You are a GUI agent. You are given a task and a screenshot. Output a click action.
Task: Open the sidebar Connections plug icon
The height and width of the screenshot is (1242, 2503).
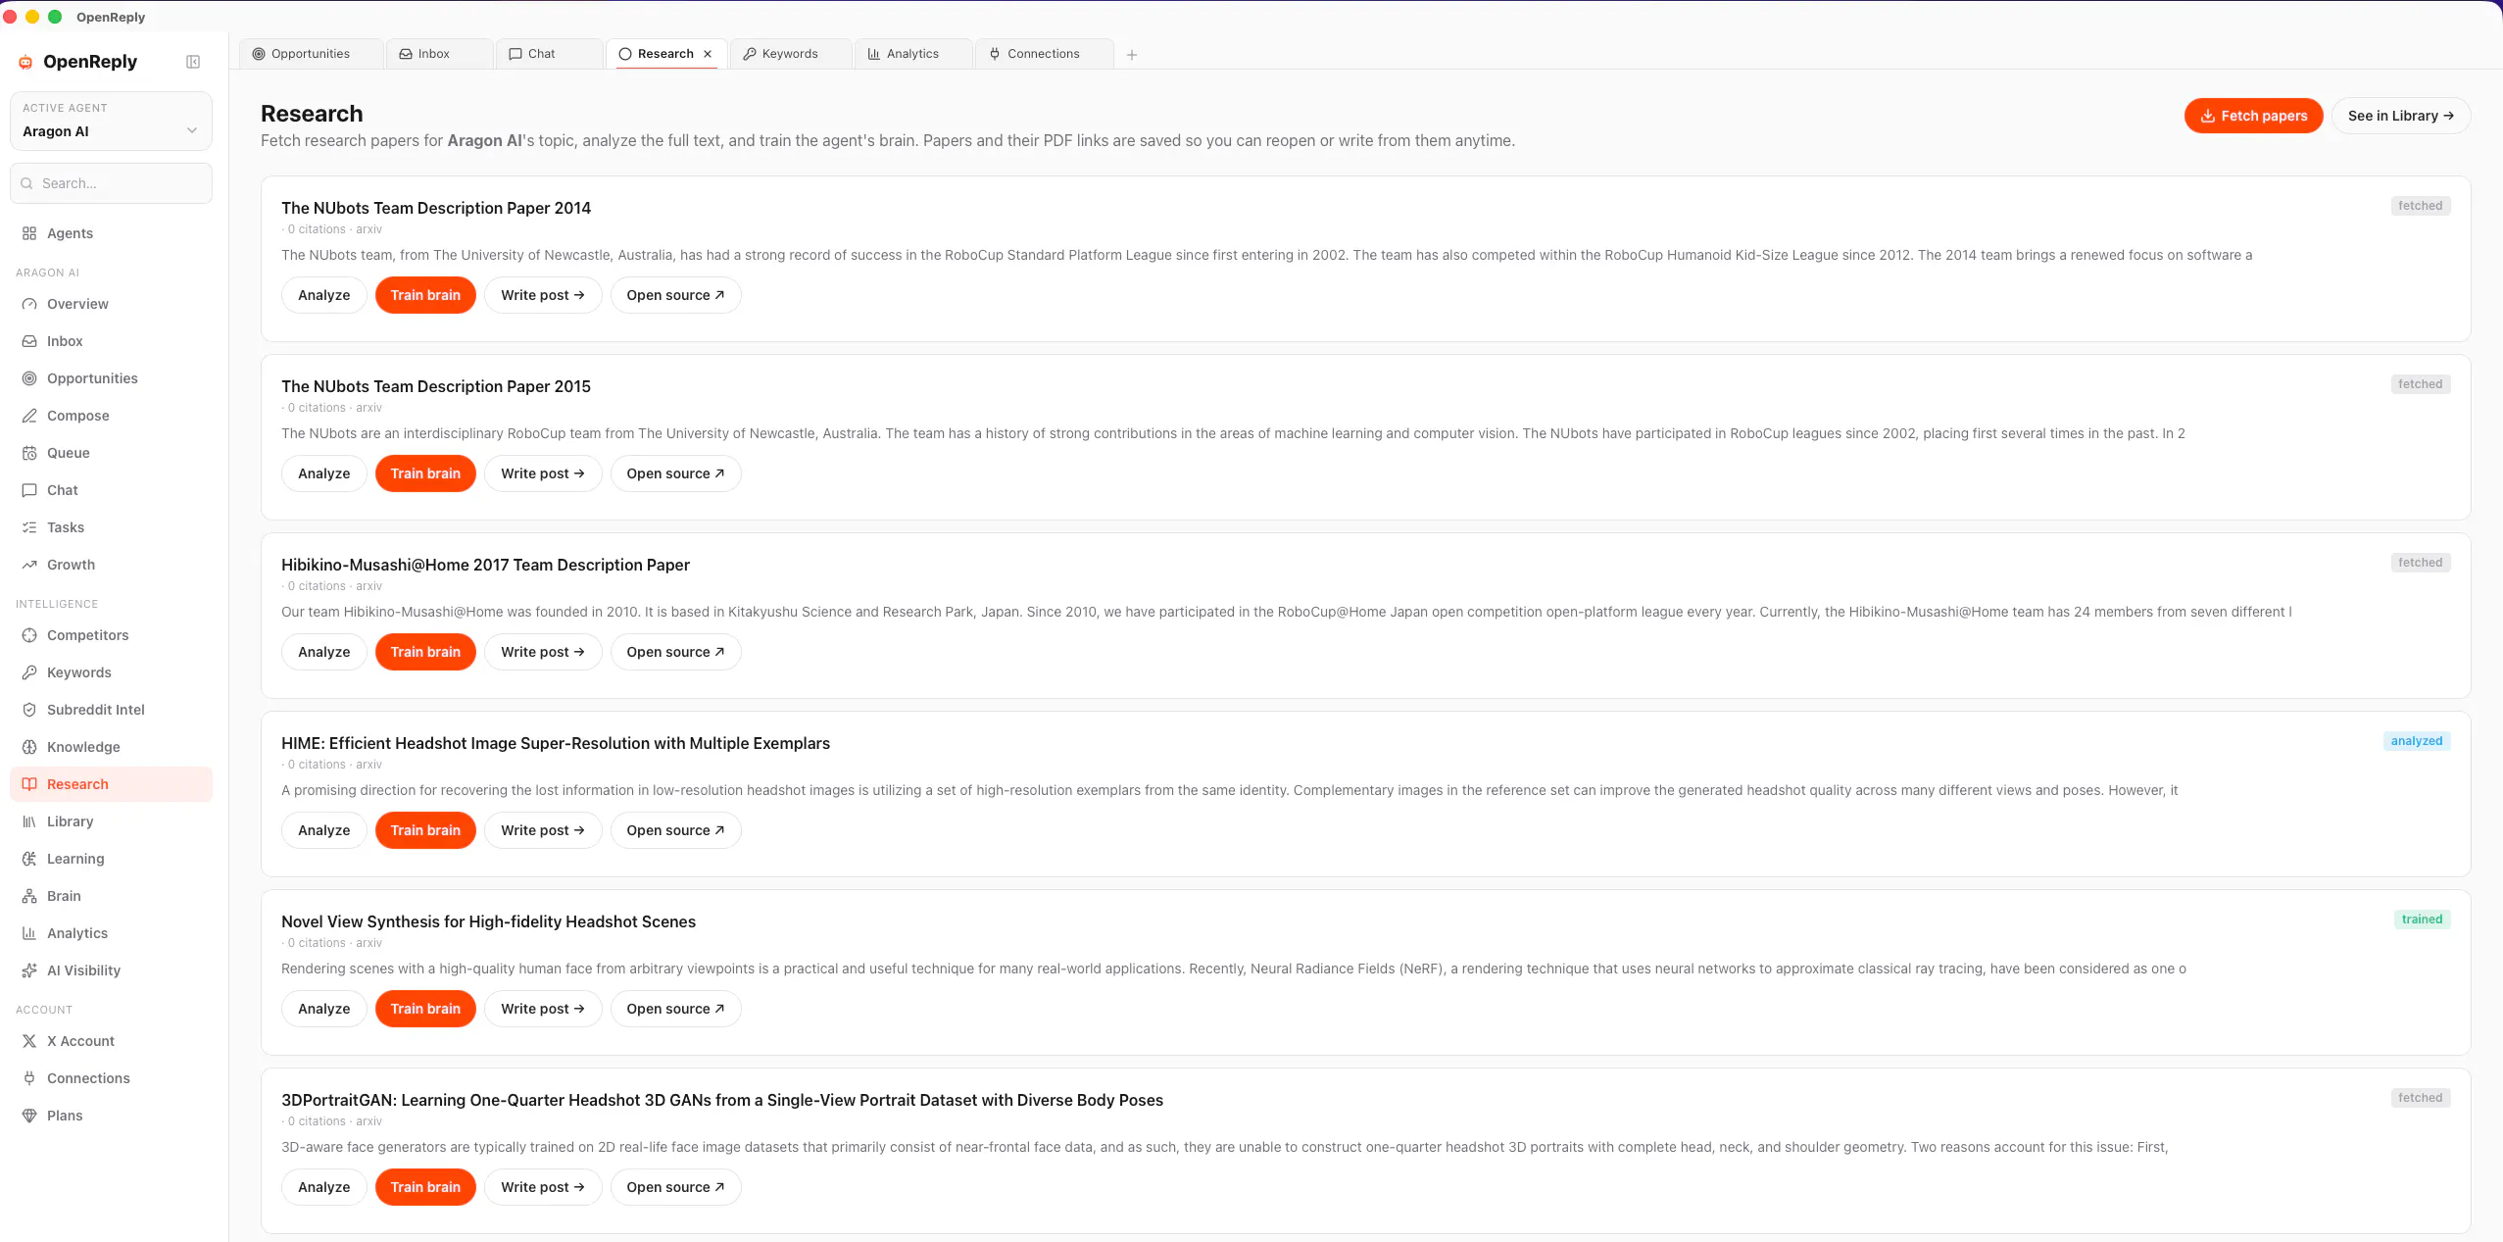click(29, 1078)
